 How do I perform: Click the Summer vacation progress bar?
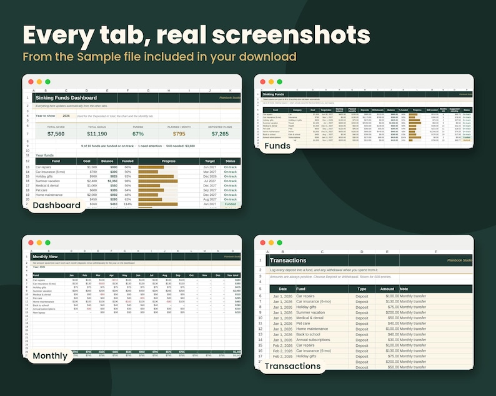158,181
